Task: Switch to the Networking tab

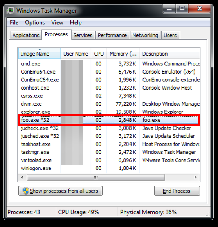Action: click(145, 35)
